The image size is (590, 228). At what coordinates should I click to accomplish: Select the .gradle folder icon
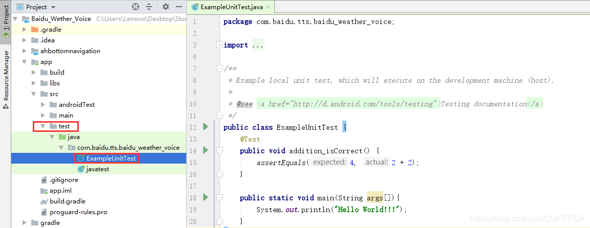coord(35,30)
